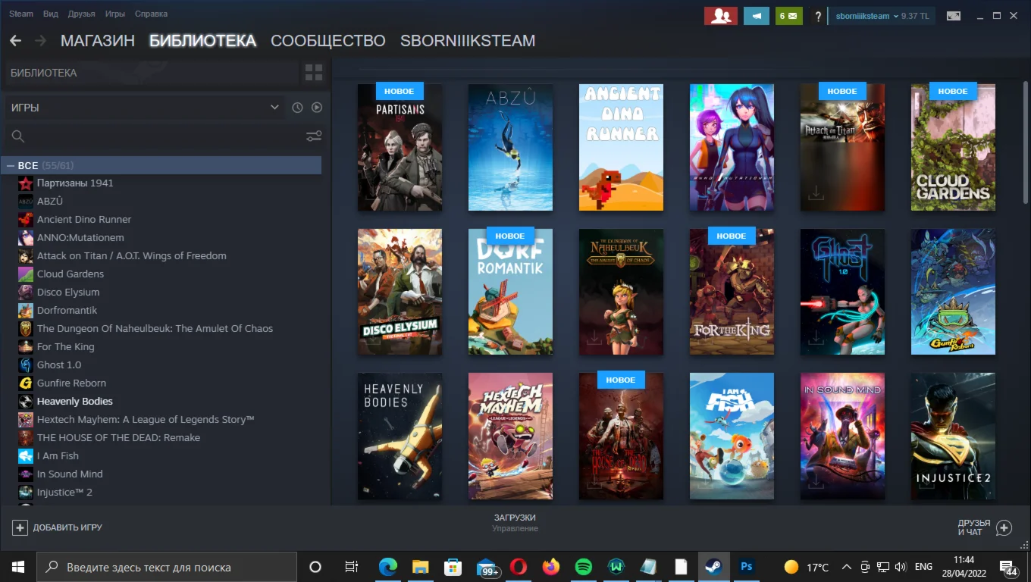
Task: Toggle the ready-to-play filter icon
Action: pyautogui.click(x=317, y=108)
